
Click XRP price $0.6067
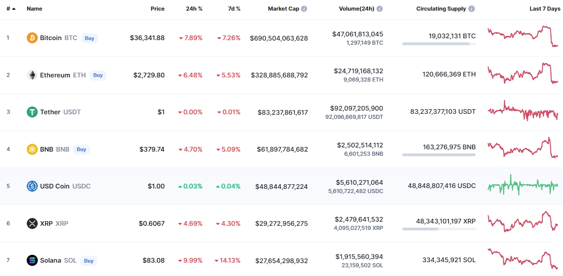(152, 223)
